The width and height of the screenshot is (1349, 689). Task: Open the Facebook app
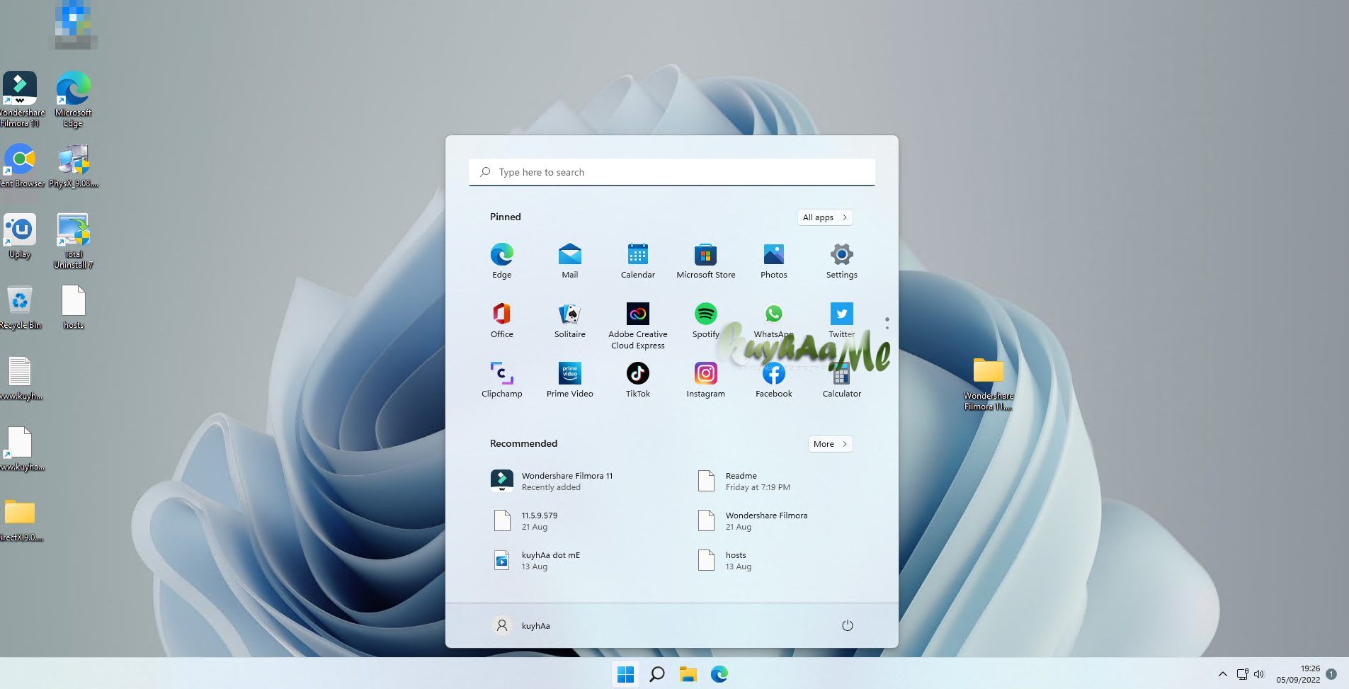tap(773, 380)
